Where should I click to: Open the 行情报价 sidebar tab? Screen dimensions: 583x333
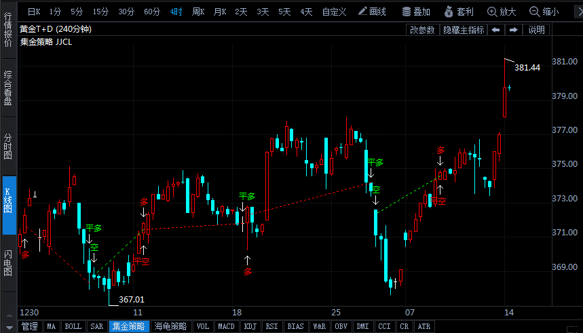(x=8, y=29)
